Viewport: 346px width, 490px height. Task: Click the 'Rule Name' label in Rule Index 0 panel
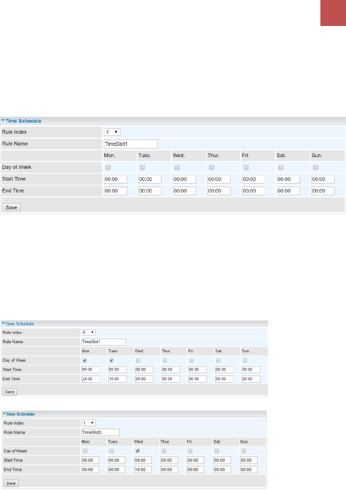(x=13, y=342)
